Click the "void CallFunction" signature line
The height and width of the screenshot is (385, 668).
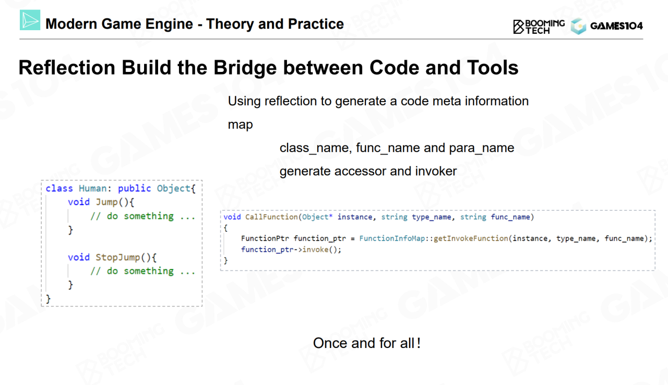[378, 217]
